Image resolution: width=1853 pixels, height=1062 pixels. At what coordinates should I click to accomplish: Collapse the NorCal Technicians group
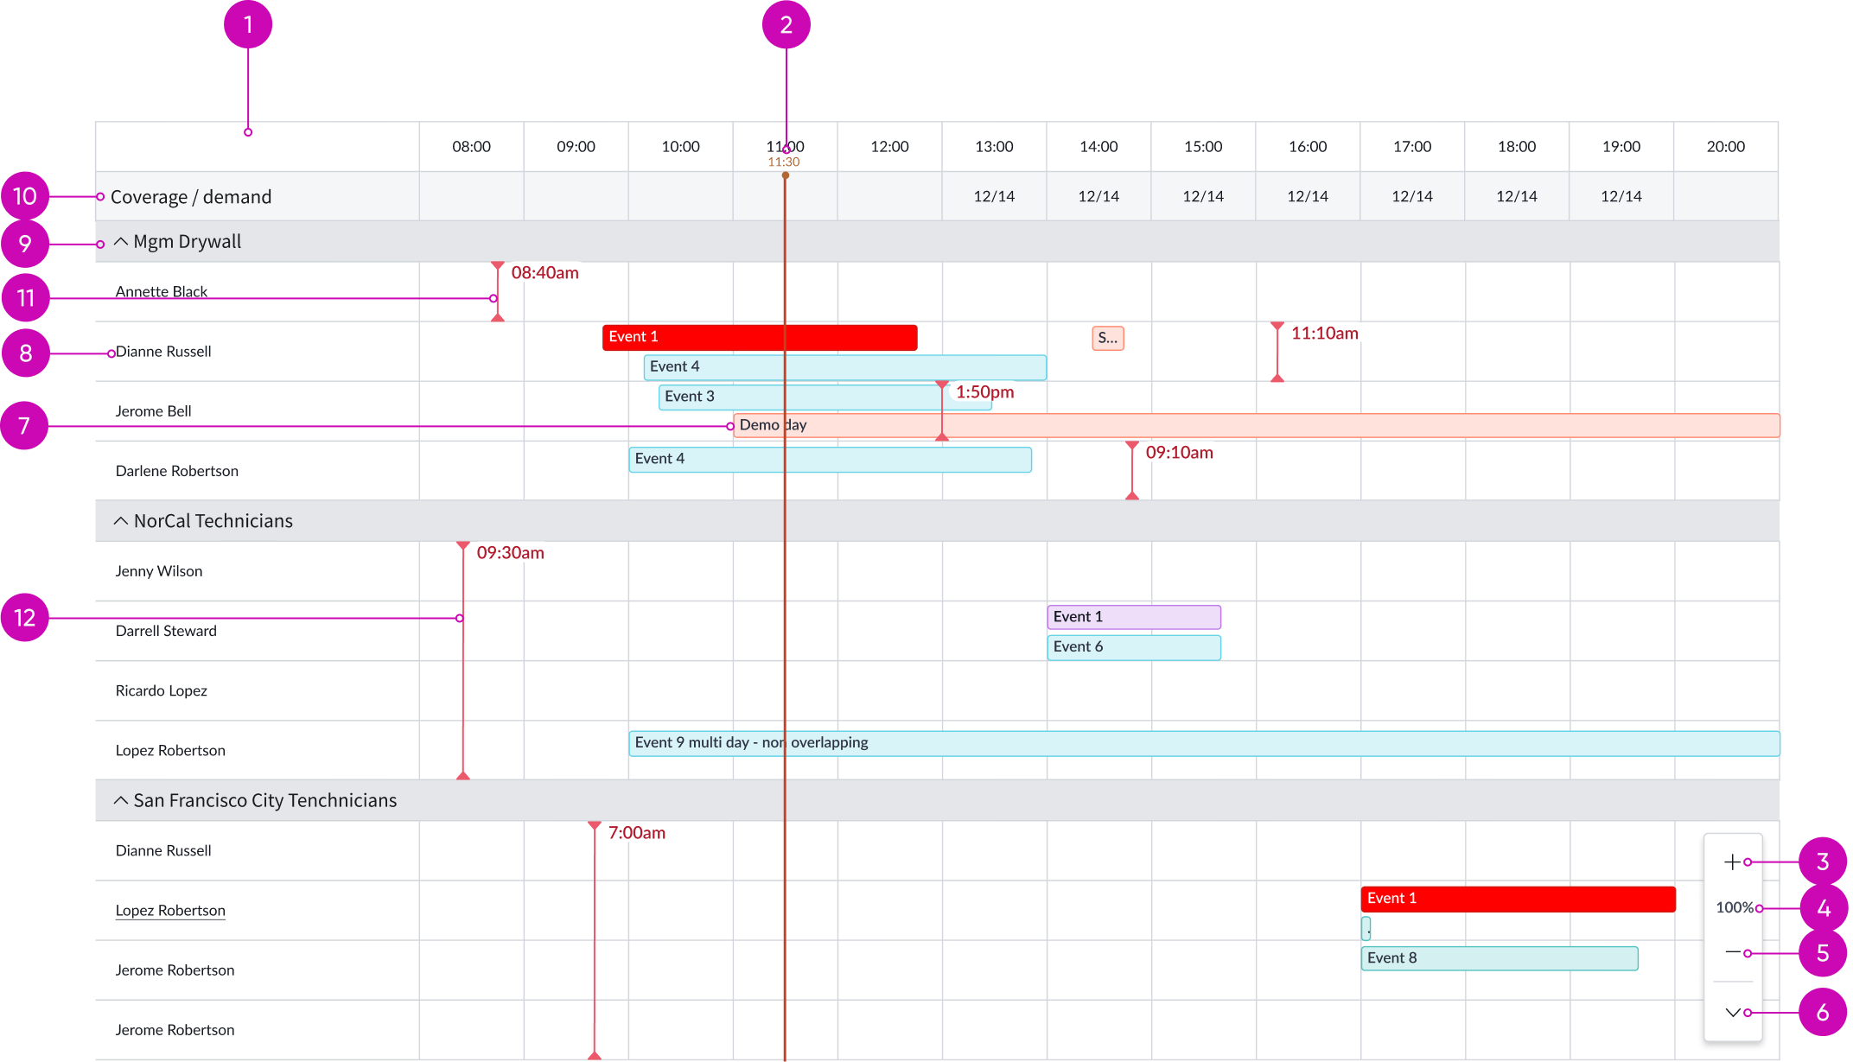(x=121, y=520)
